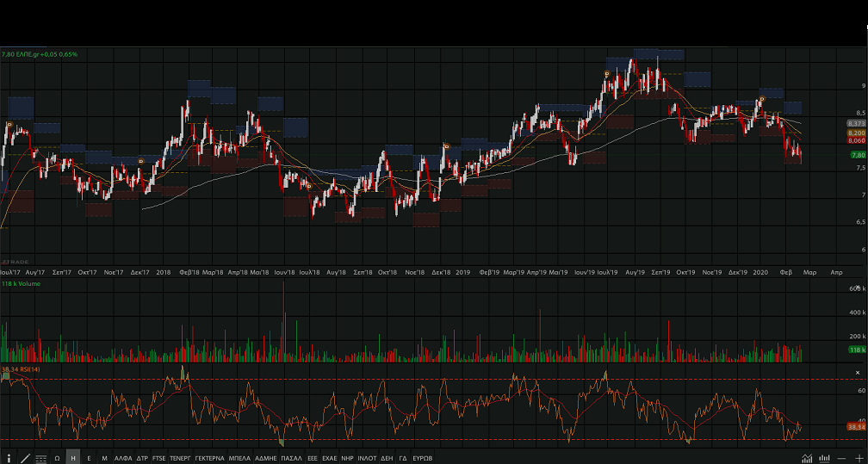868x464 pixels.
Task: Load the ΜΠΕΛΑ symbol shortcut
Action: pos(239,458)
